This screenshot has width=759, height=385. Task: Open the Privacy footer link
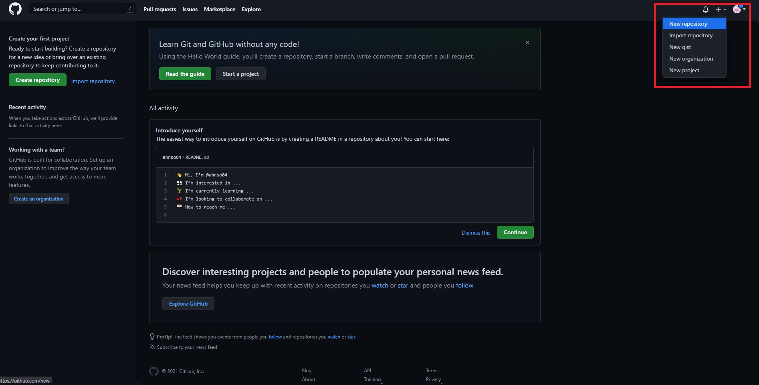click(x=433, y=379)
